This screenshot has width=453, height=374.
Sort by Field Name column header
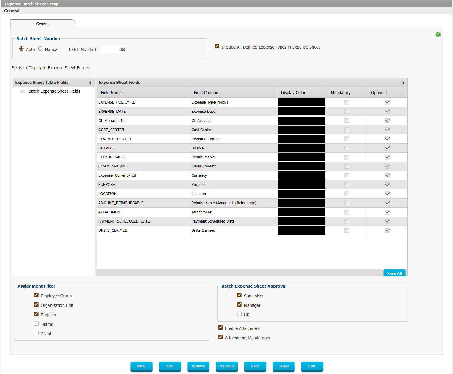(x=143, y=93)
